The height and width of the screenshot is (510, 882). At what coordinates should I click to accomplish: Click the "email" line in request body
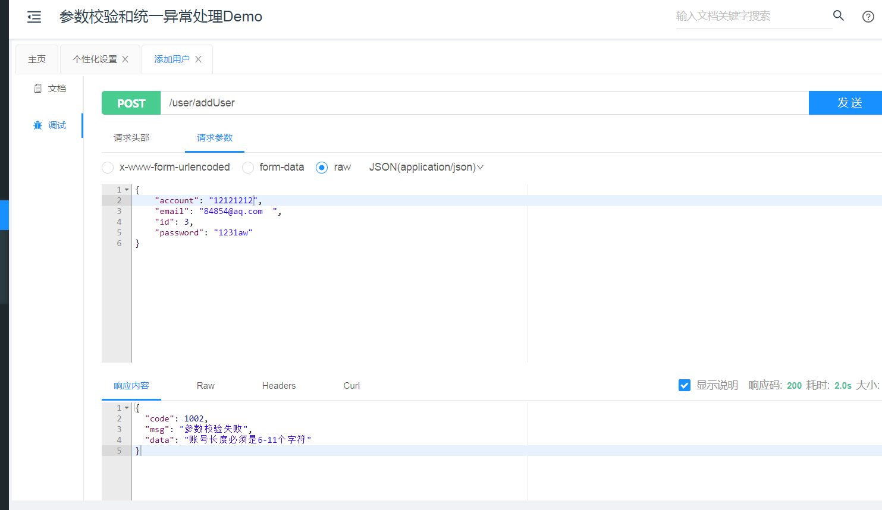[218, 212]
